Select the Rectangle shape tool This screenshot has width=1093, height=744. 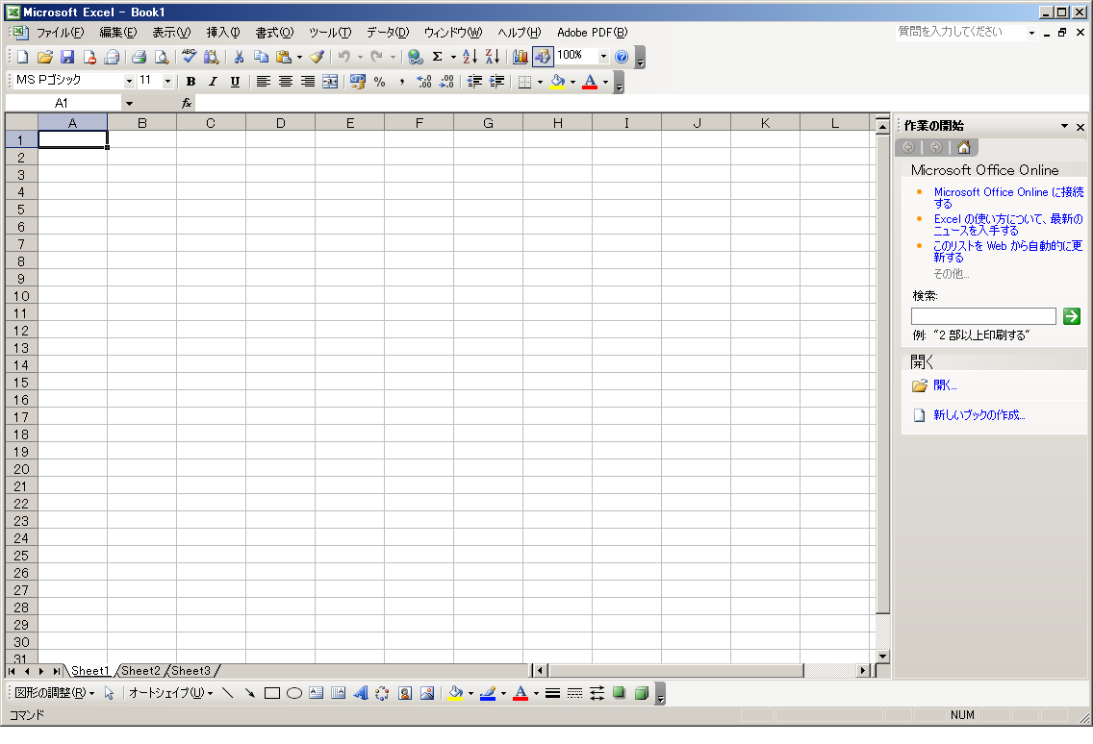click(272, 693)
